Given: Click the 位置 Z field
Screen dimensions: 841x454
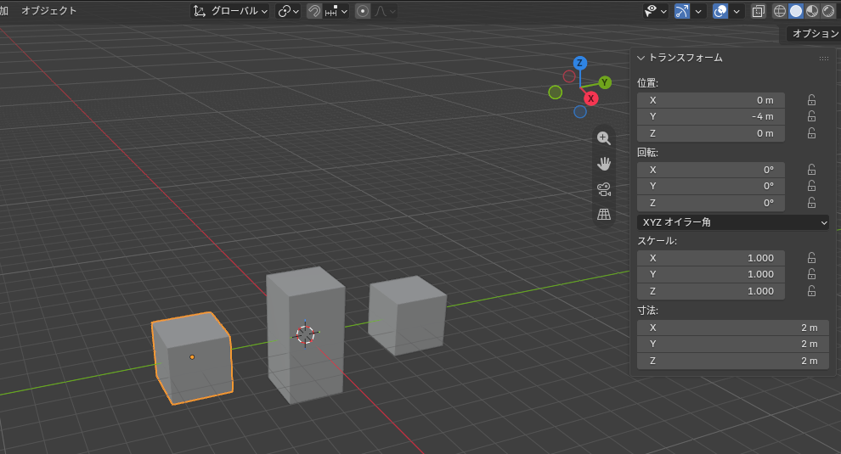Looking at the screenshot, I should click(x=711, y=133).
